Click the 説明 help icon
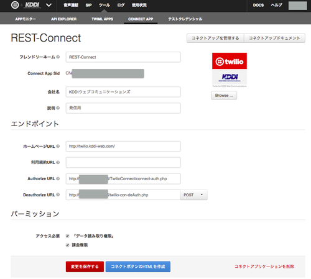Image resolution: width=311 pixels, height=279 pixels. pos(58,108)
